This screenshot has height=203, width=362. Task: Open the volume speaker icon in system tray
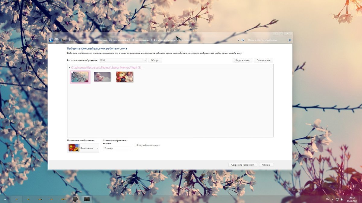(x=342, y=199)
